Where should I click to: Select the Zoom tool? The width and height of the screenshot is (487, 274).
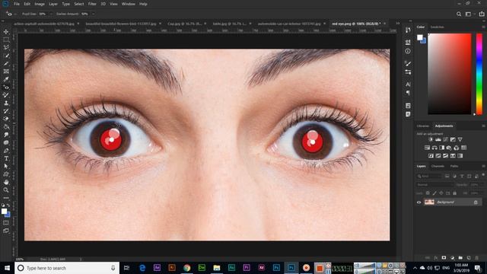(6, 190)
